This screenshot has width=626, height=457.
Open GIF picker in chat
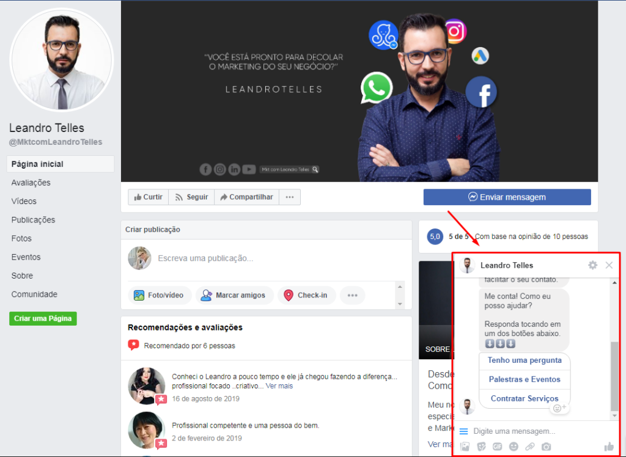point(497,447)
